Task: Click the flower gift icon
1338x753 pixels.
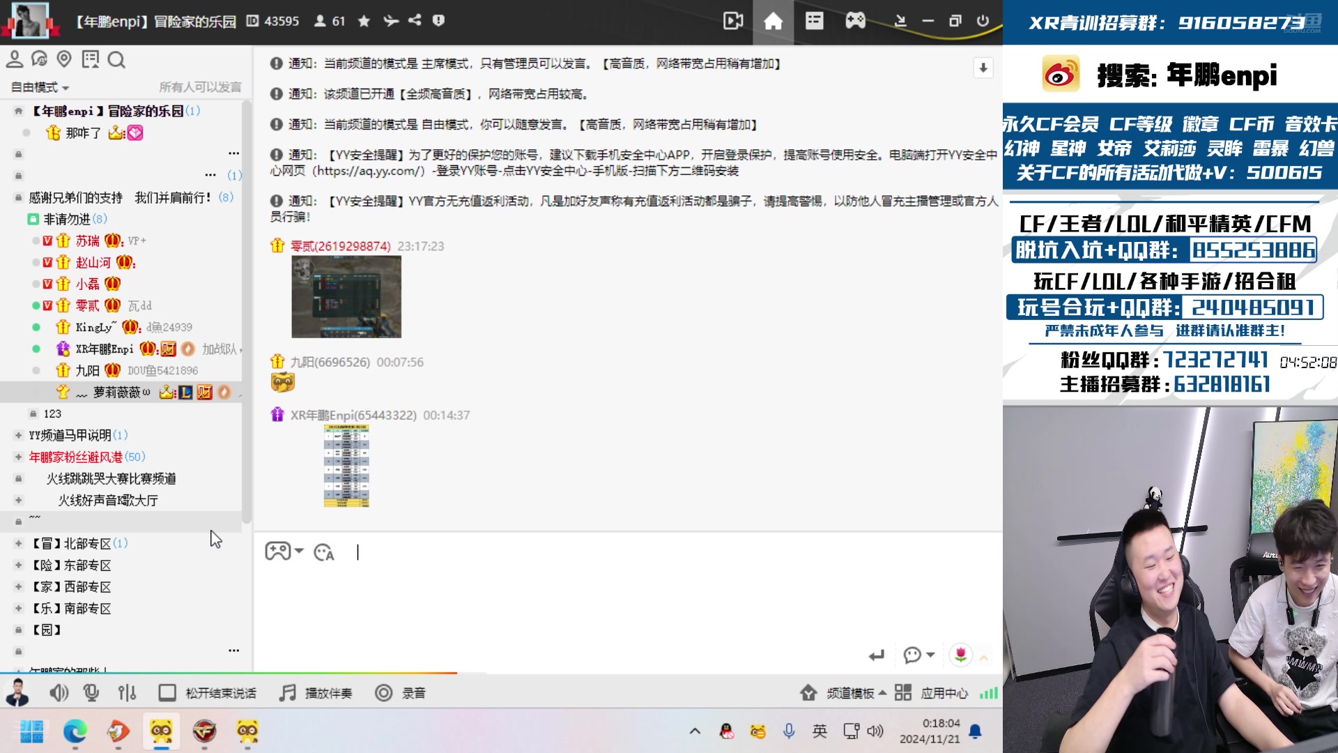Action: [960, 655]
